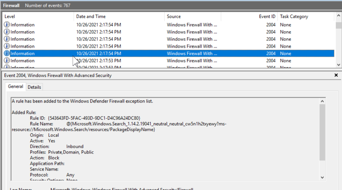
Task: Click the Source column header
Action: [x=193, y=16]
